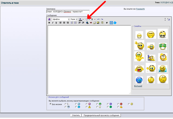
Task: Click the redo arrow in the toolbar
Action: click(x=102, y=19)
